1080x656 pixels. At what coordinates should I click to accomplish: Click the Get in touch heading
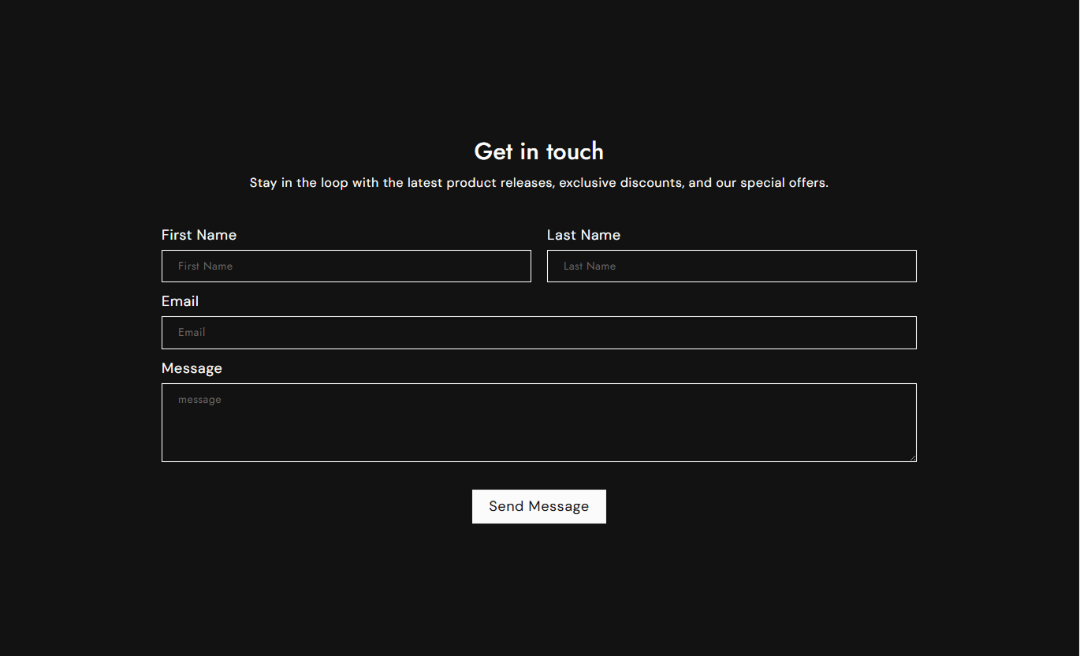(x=539, y=151)
